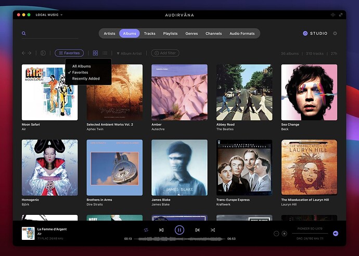359x256 pixels.
Task: Click the Aphex Twin artist name
Action: tap(95, 129)
